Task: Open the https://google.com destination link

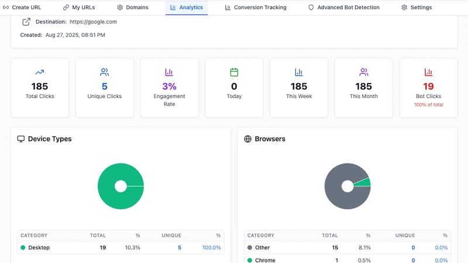Action: (93, 22)
